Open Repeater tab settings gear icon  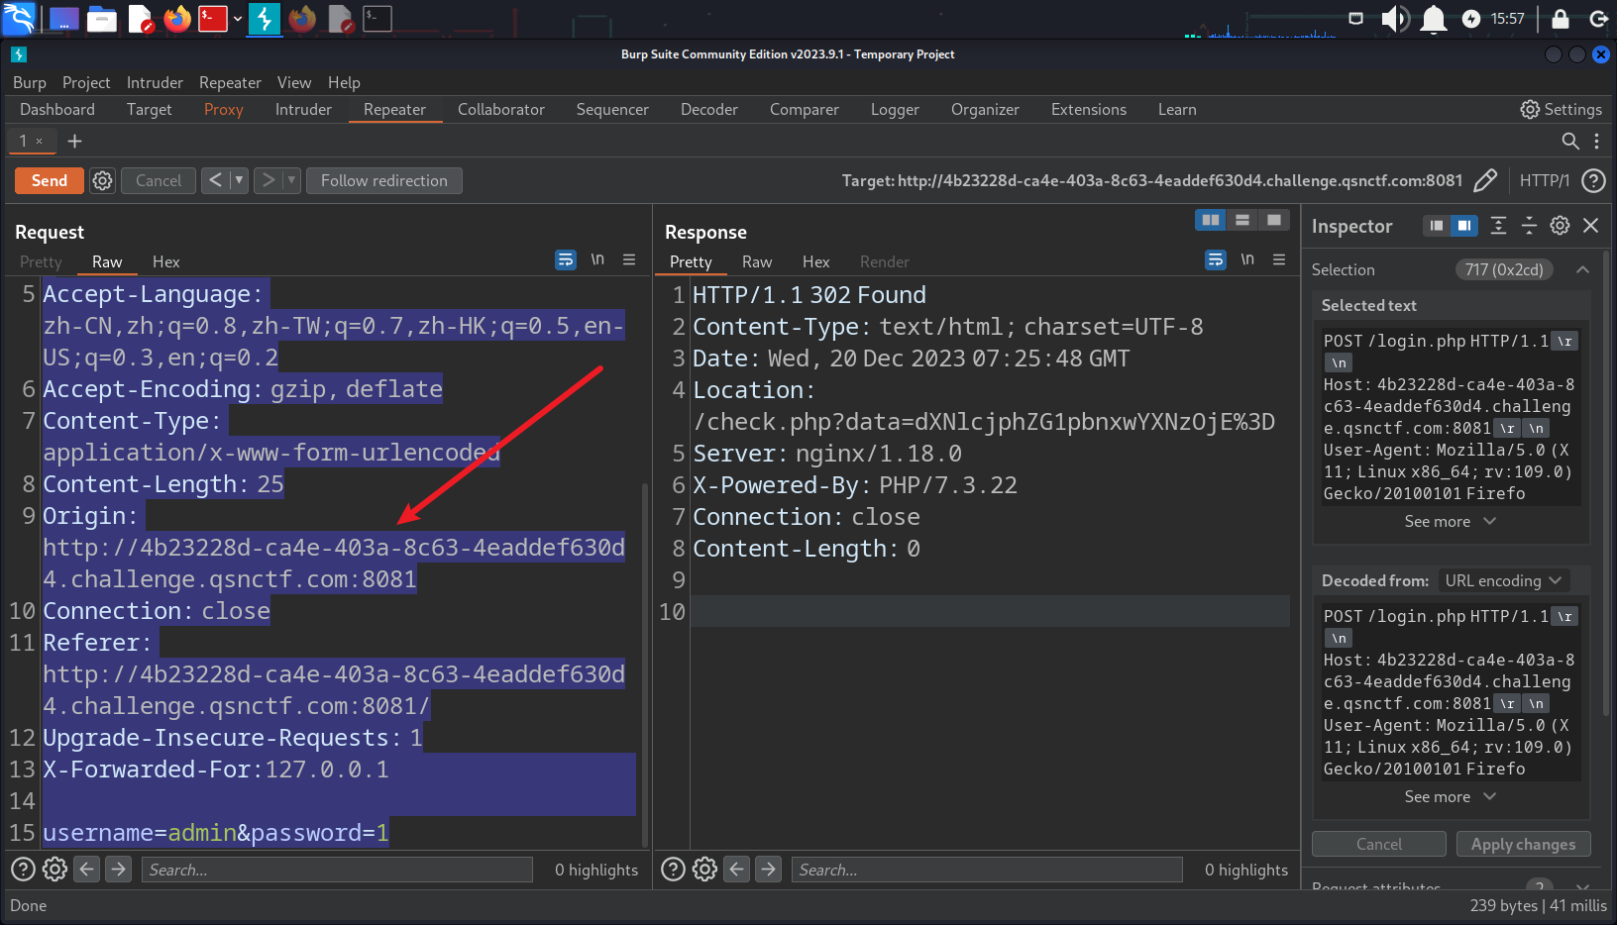click(102, 180)
